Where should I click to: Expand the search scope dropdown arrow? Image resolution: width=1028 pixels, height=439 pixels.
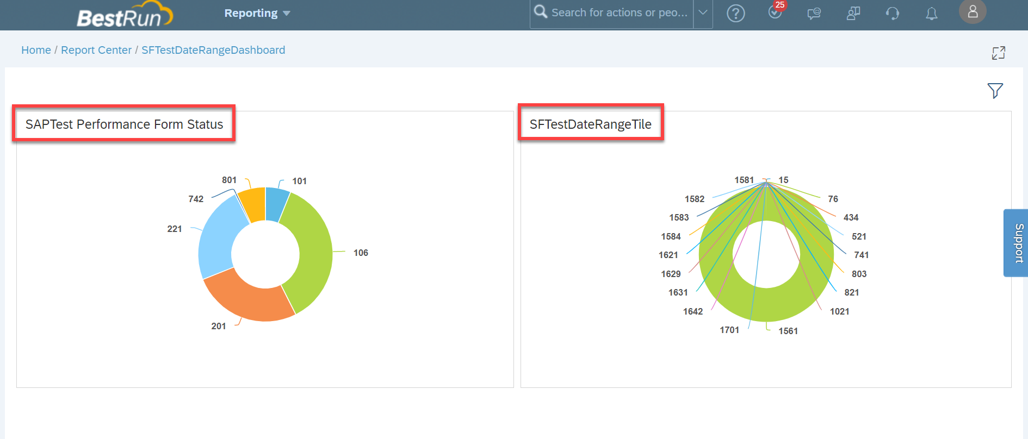[x=703, y=12]
